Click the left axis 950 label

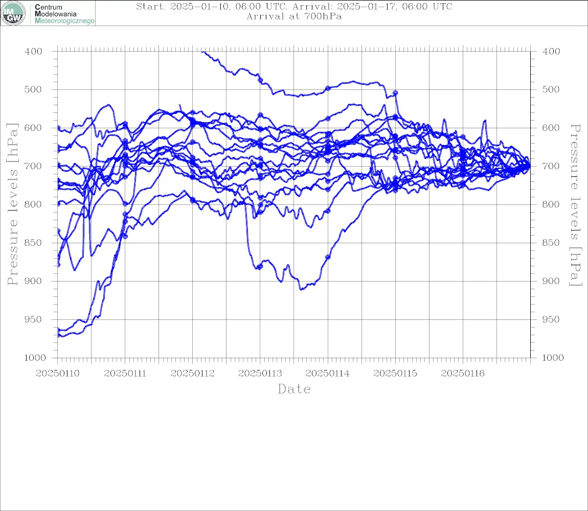pos(33,319)
